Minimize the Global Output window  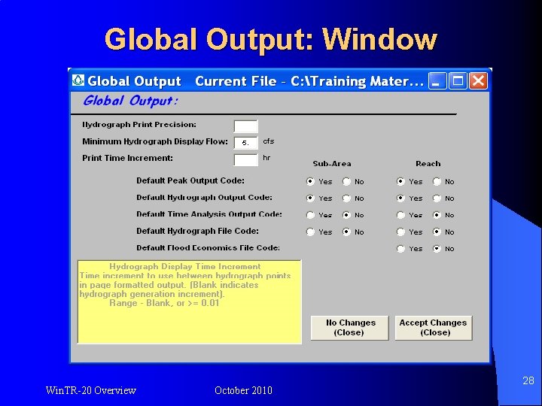[437, 81]
